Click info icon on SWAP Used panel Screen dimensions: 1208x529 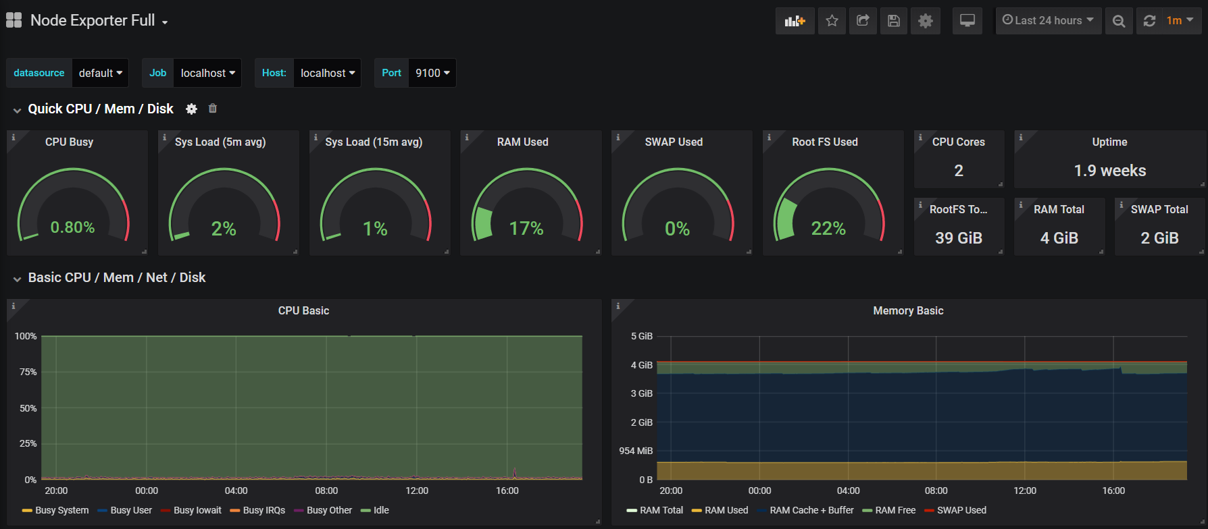coord(618,137)
